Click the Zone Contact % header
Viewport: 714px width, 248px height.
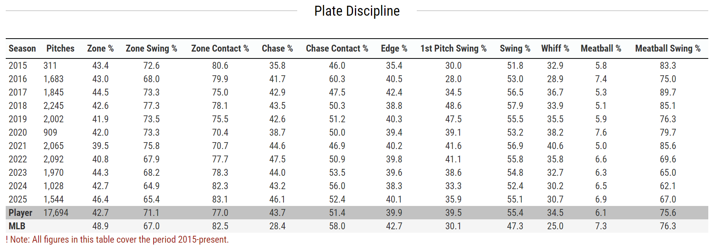point(220,49)
